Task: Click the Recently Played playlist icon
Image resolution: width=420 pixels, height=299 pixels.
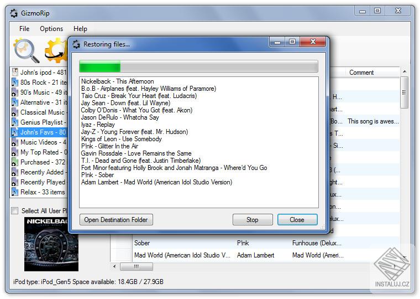Action: pyautogui.click(x=15, y=182)
